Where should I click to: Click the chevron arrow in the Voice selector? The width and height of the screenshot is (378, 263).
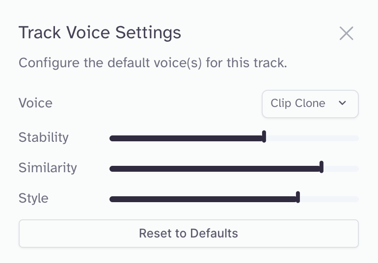[343, 103]
